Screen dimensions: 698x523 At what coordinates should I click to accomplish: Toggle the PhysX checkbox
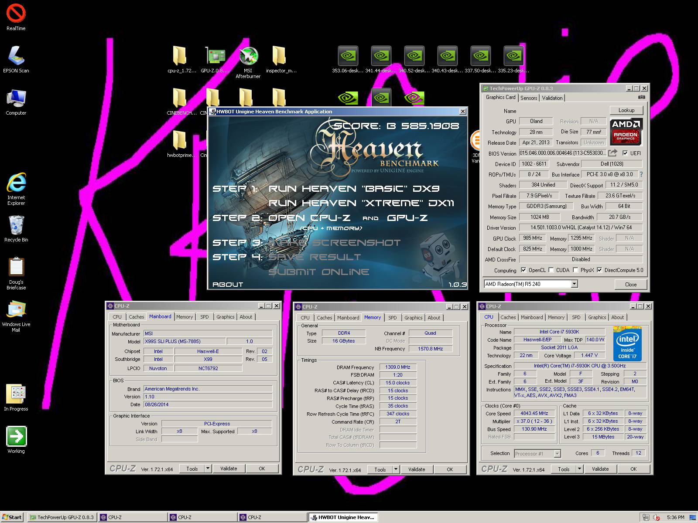pyautogui.click(x=575, y=270)
